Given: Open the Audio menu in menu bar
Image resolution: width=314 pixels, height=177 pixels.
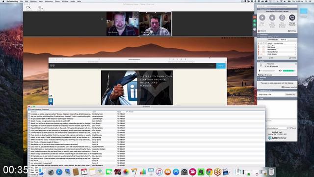Looking at the screenshot, I should click(73, 1).
